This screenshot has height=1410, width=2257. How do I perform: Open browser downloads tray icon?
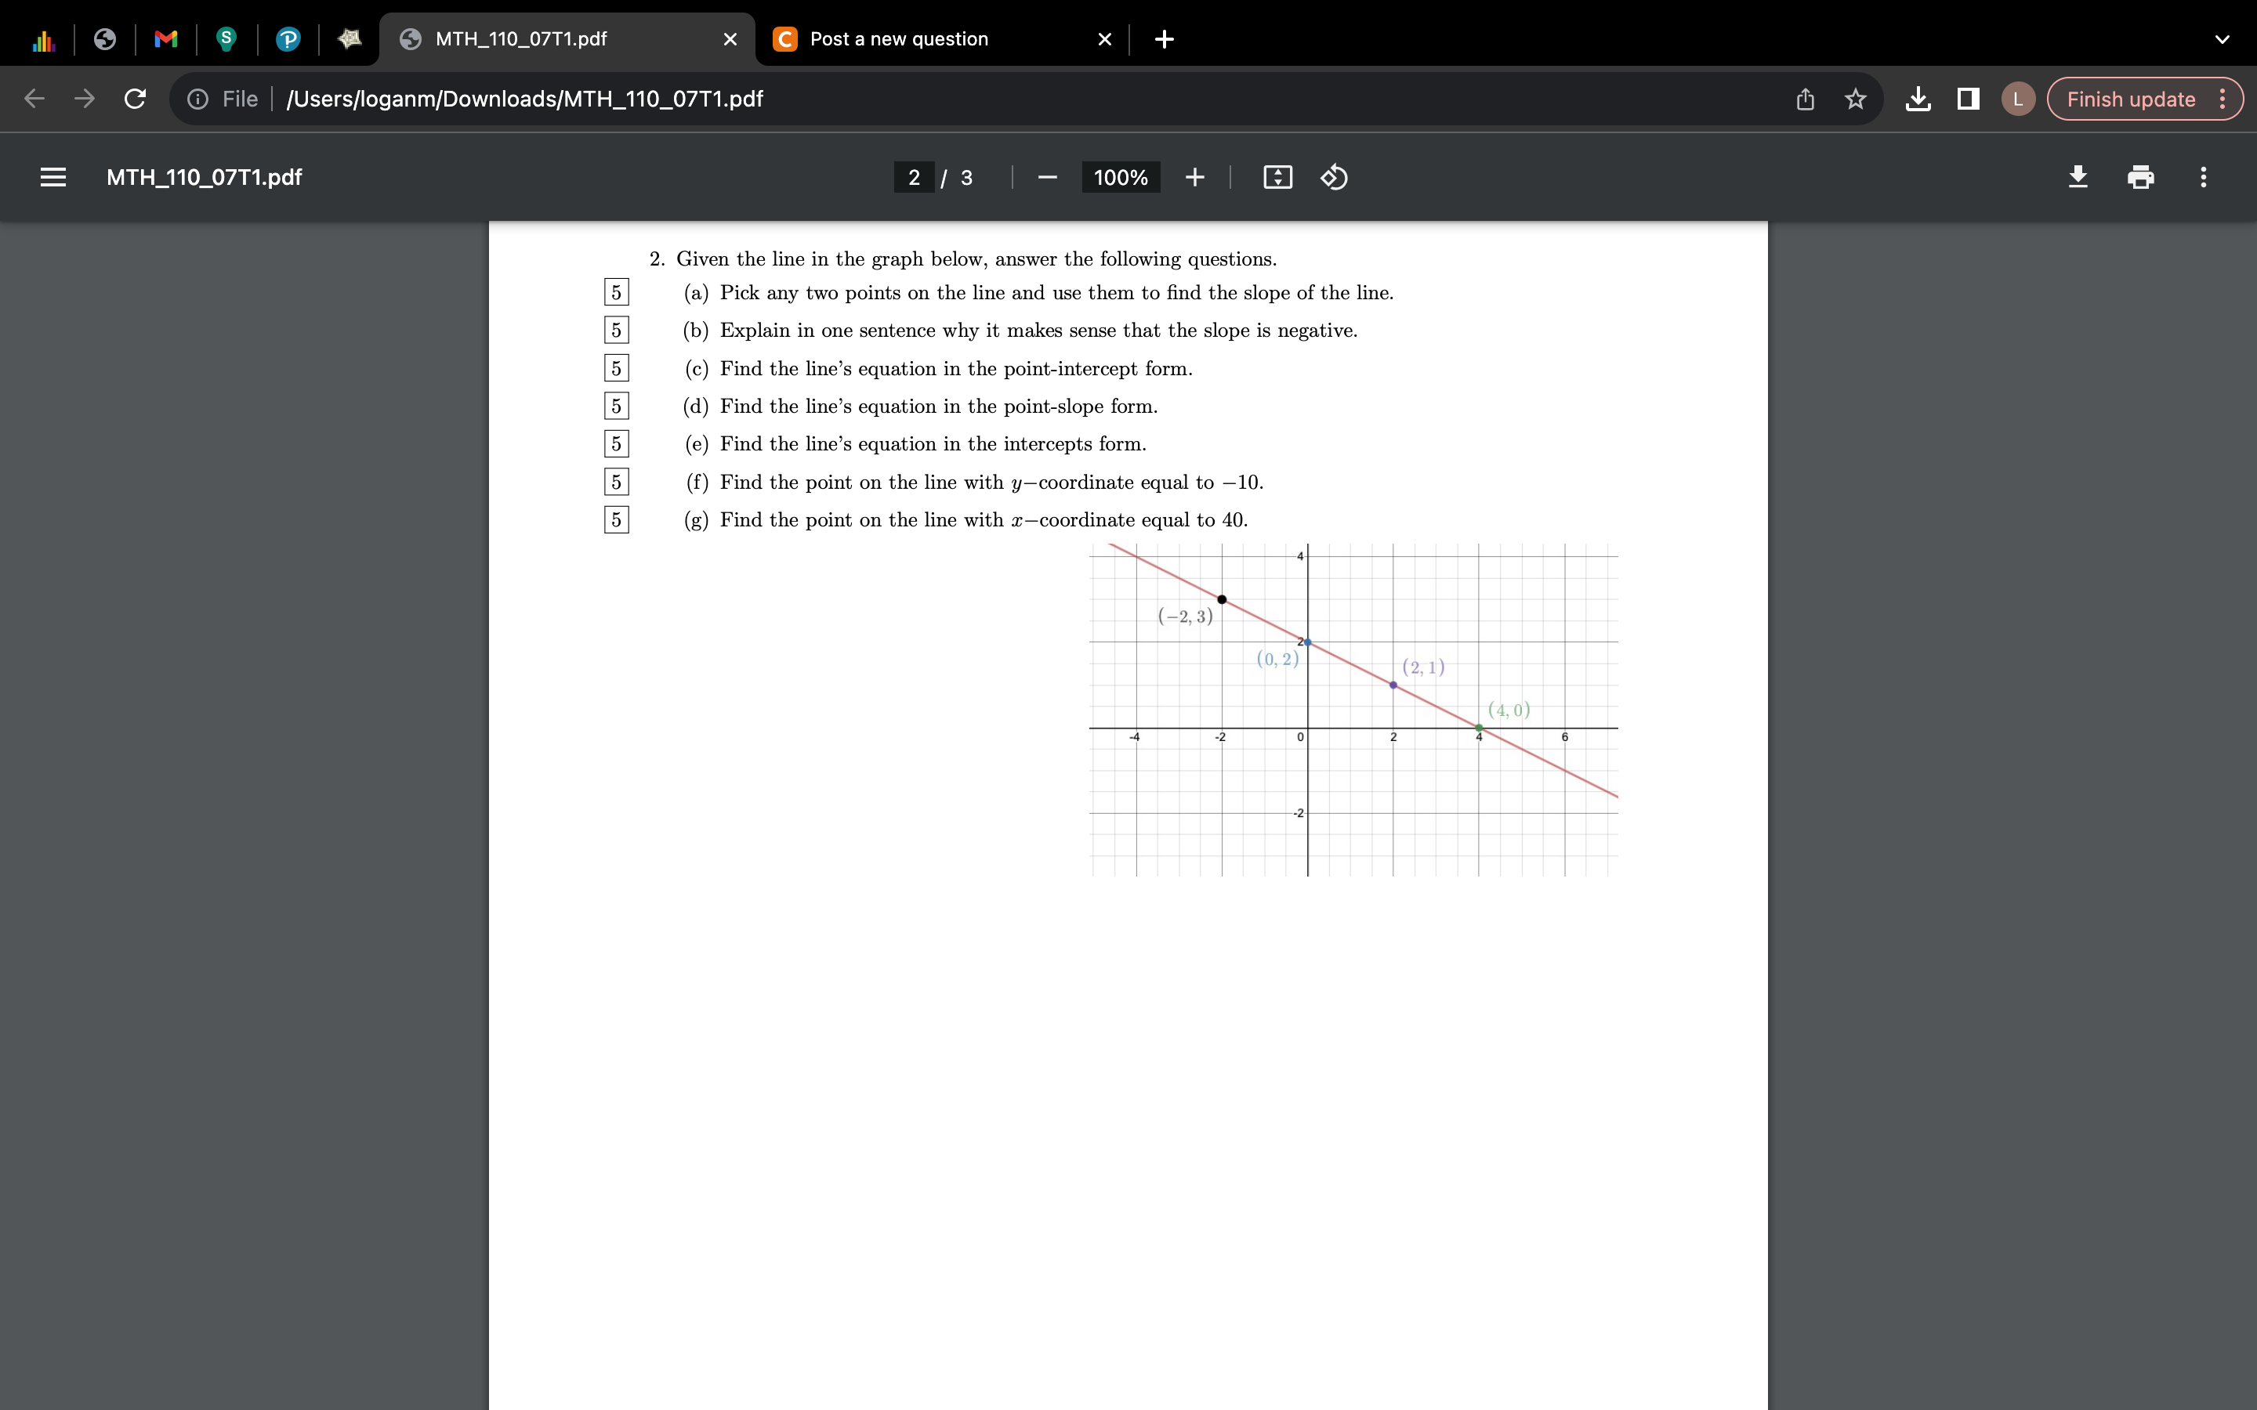point(1918,99)
